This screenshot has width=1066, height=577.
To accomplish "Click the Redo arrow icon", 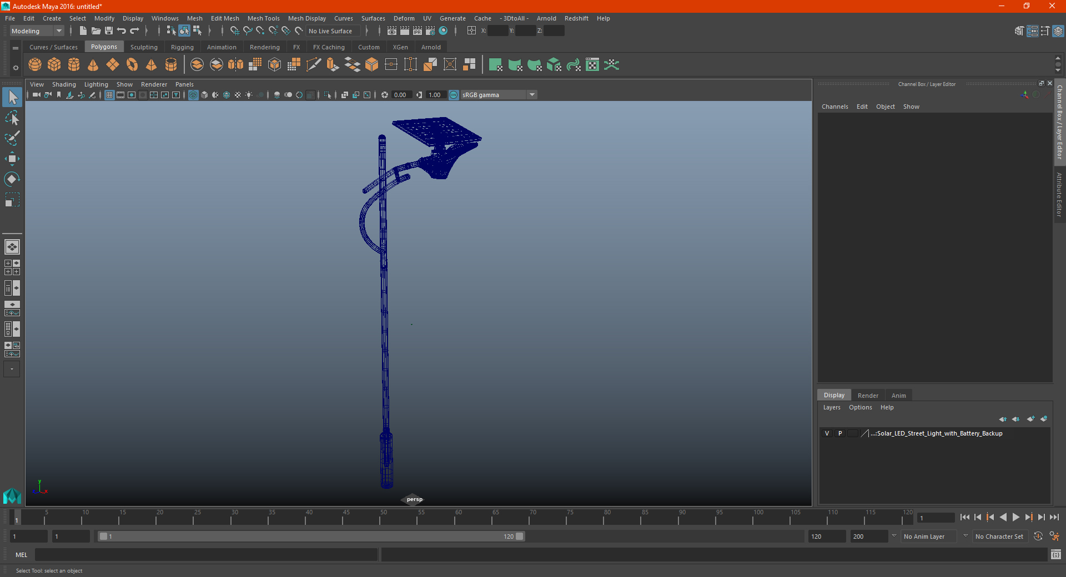I will click(x=134, y=31).
